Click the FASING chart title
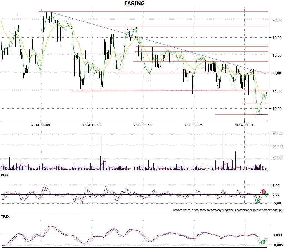Image resolution: width=284 pixels, height=248 pixels. (135, 3)
